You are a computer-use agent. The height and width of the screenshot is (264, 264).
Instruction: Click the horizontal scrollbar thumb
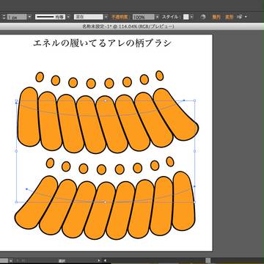[x=208, y=260]
